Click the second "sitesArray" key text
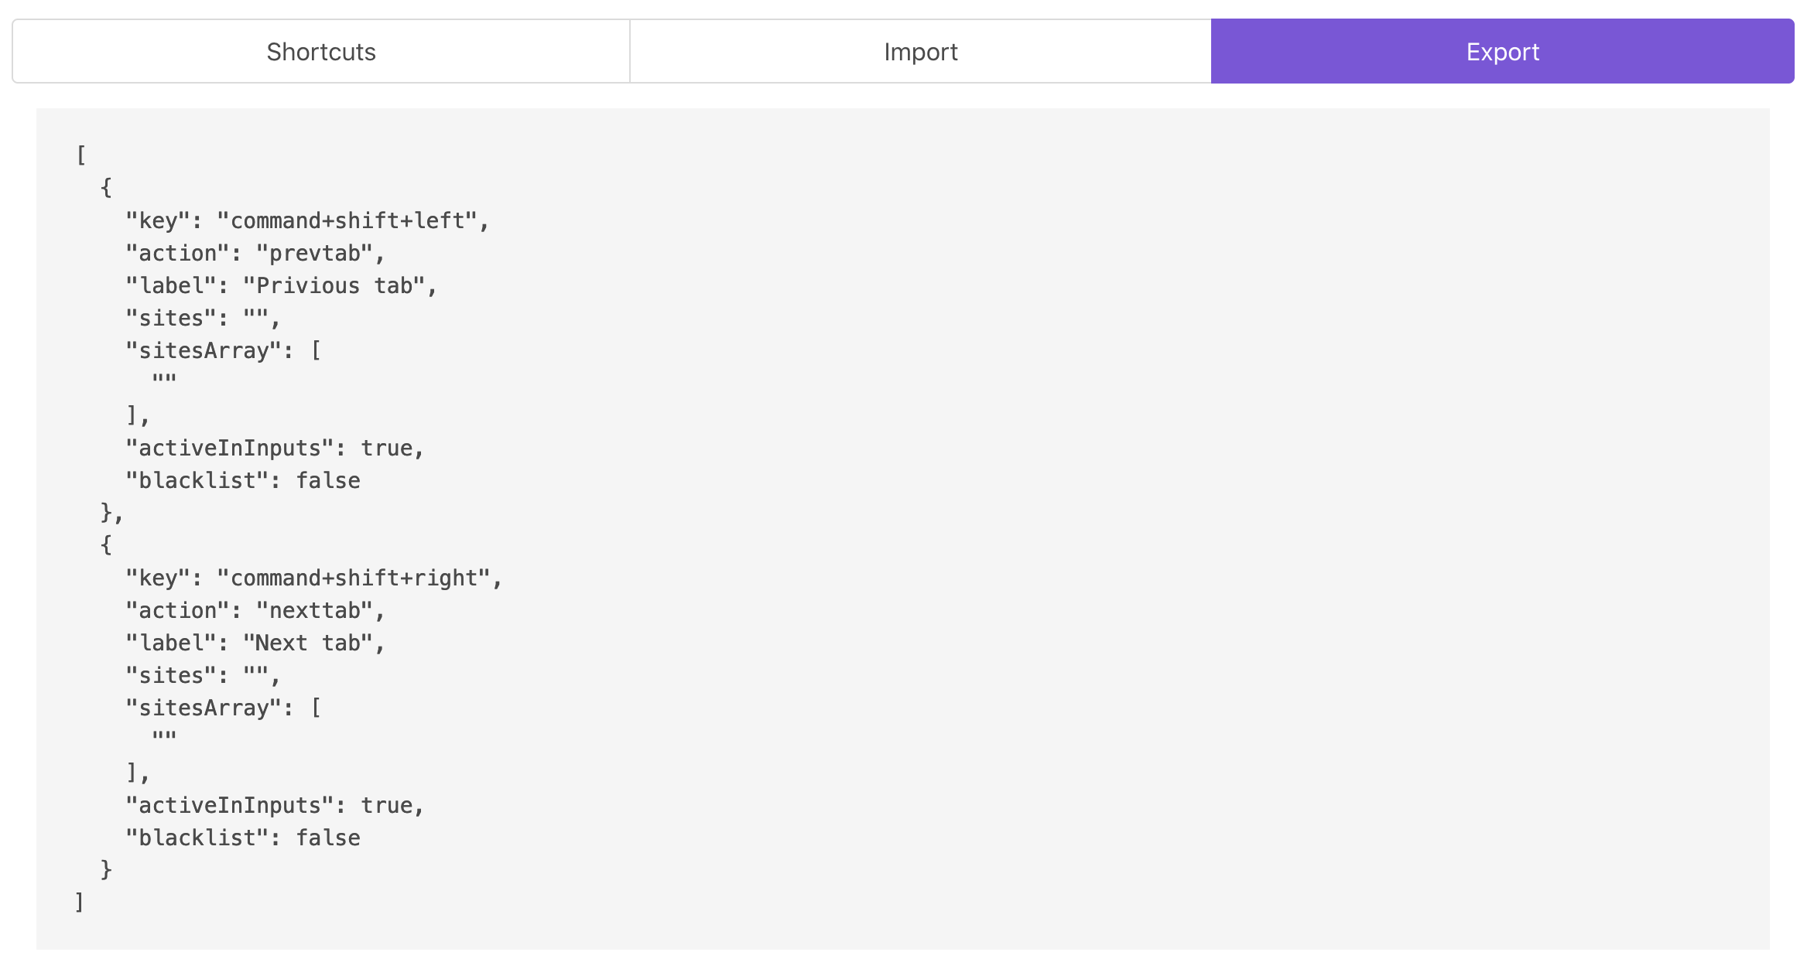1814x976 pixels. (x=203, y=708)
